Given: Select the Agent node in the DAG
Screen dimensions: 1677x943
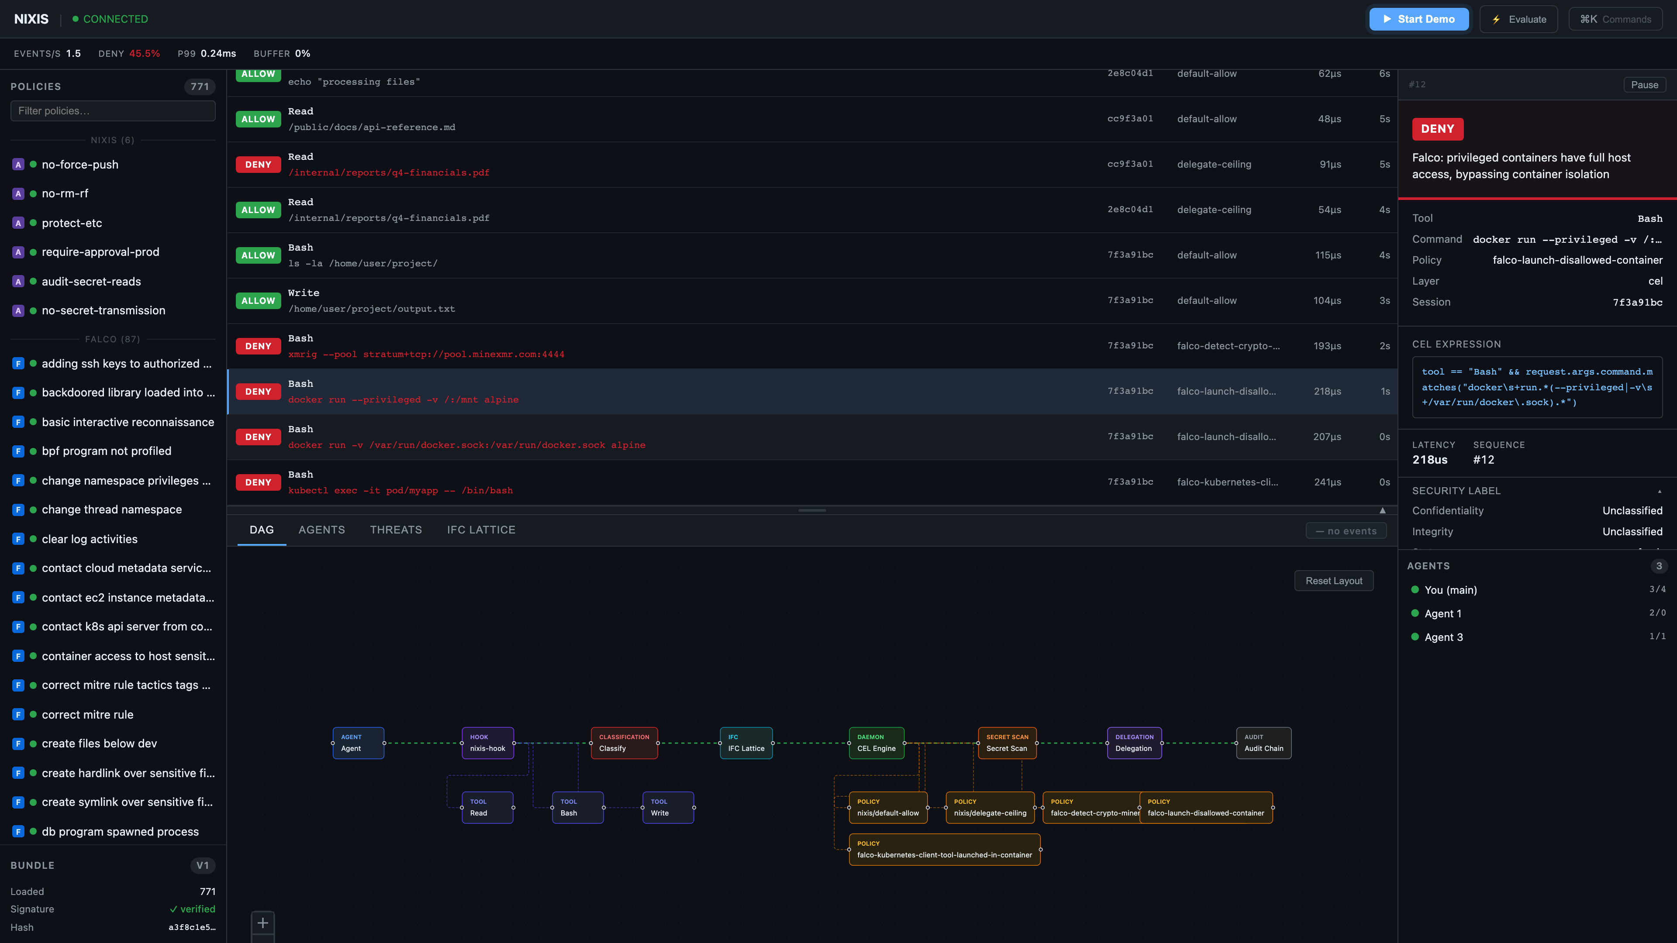Looking at the screenshot, I should pyautogui.click(x=358, y=743).
